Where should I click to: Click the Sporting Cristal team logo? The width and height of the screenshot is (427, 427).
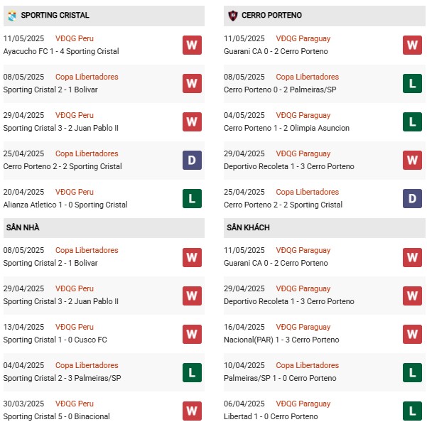tap(12, 16)
